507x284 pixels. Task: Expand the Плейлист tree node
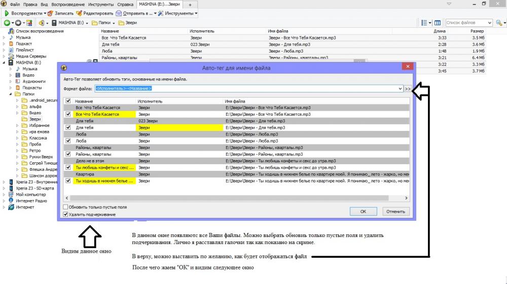coord(4,50)
